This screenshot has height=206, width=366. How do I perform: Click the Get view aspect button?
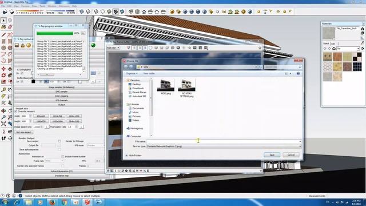coord(24,132)
